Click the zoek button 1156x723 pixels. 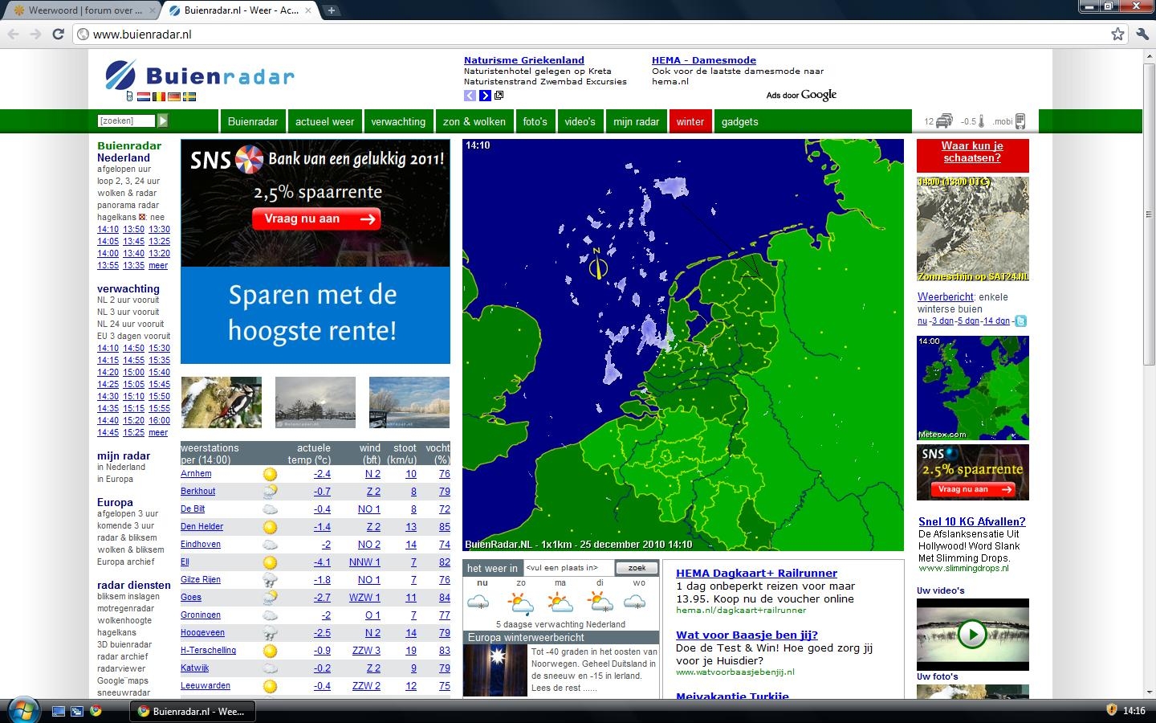[x=637, y=568]
